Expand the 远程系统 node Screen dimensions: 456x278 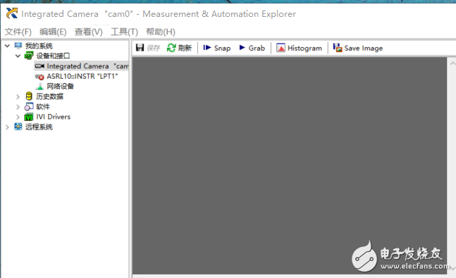pos(7,127)
